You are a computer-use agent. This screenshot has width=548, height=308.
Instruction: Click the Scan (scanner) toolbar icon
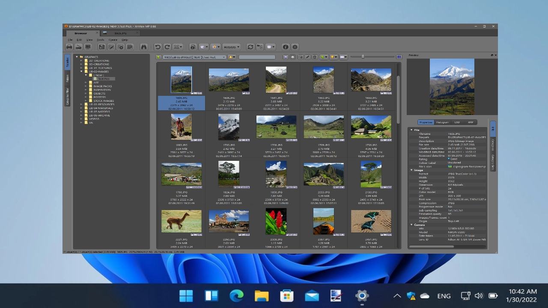coord(79,47)
